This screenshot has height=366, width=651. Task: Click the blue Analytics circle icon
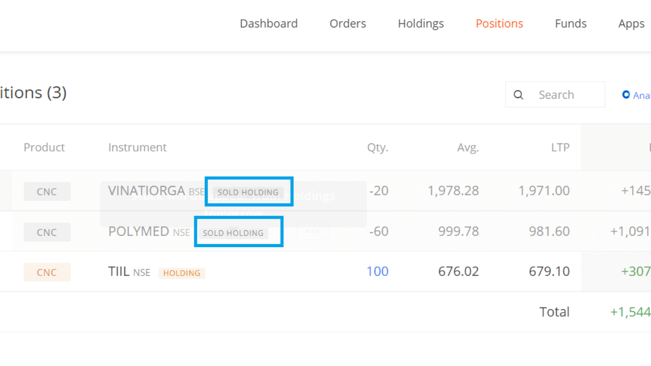tap(626, 95)
